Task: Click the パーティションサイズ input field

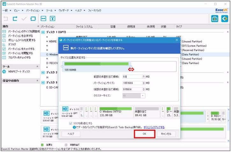Action: (132, 83)
